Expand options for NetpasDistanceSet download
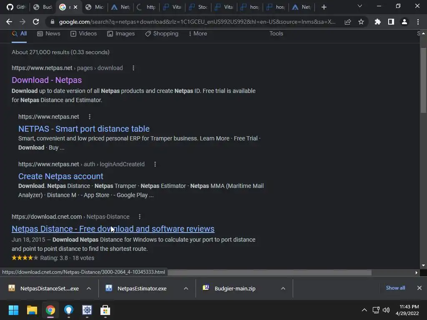Viewport: 427px width, 320px height. pyautogui.click(x=89, y=288)
